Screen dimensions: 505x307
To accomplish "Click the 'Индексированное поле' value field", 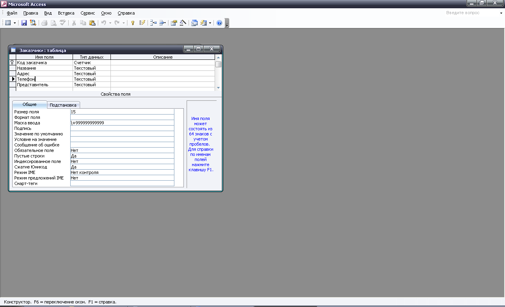I will 122,161.
